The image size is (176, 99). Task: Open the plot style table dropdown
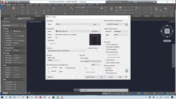click(x=115, y=24)
